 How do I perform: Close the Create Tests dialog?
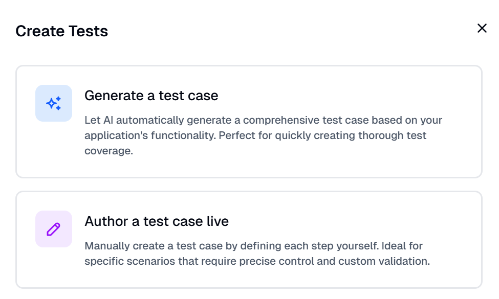pos(482,28)
